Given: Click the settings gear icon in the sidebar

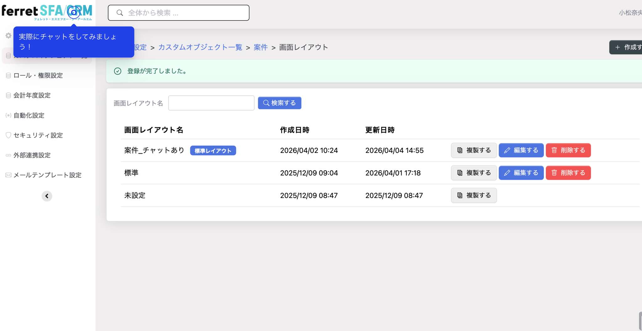Looking at the screenshot, I should 8,36.
